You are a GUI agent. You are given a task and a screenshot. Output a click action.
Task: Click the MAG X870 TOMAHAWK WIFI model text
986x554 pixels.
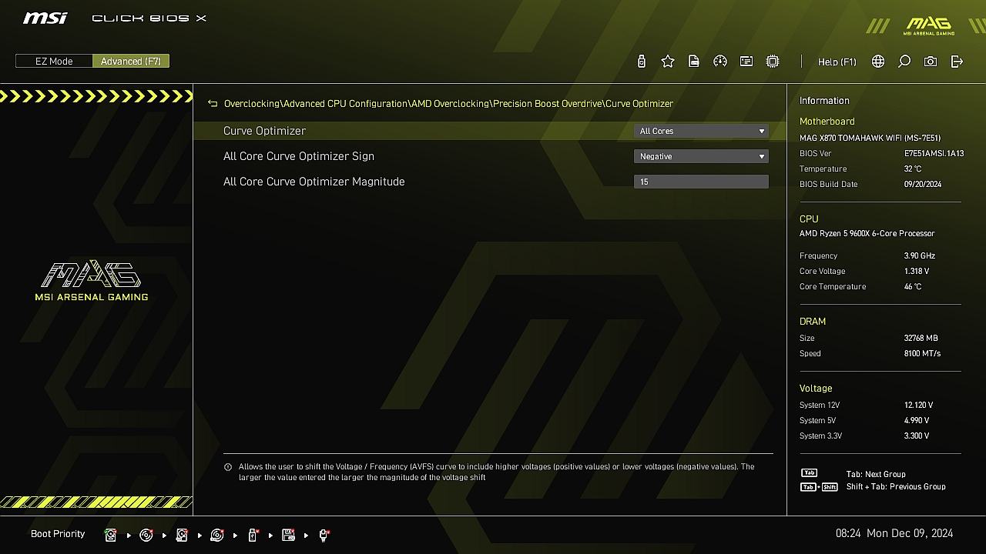[870, 138]
